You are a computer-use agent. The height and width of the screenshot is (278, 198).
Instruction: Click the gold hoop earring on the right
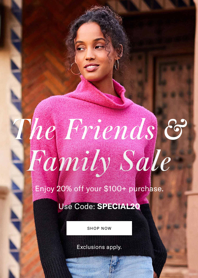point(117,65)
